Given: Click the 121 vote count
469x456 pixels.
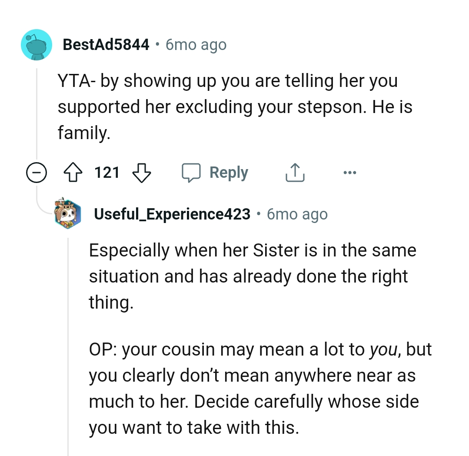Looking at the screenshot, I should coord(107,172).
